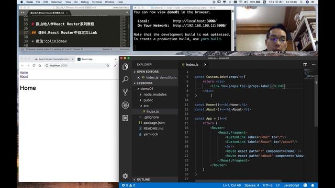Reload the localhost browser page
This screenshot has height=188, width=335.
pyautogui.click(x=34, y=66)
